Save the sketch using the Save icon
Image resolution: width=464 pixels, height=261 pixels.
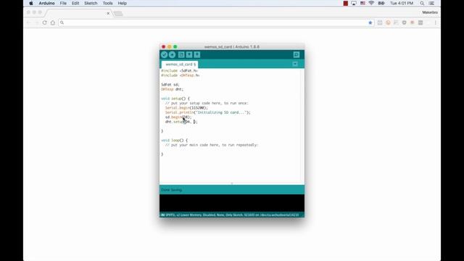point(197,55)
